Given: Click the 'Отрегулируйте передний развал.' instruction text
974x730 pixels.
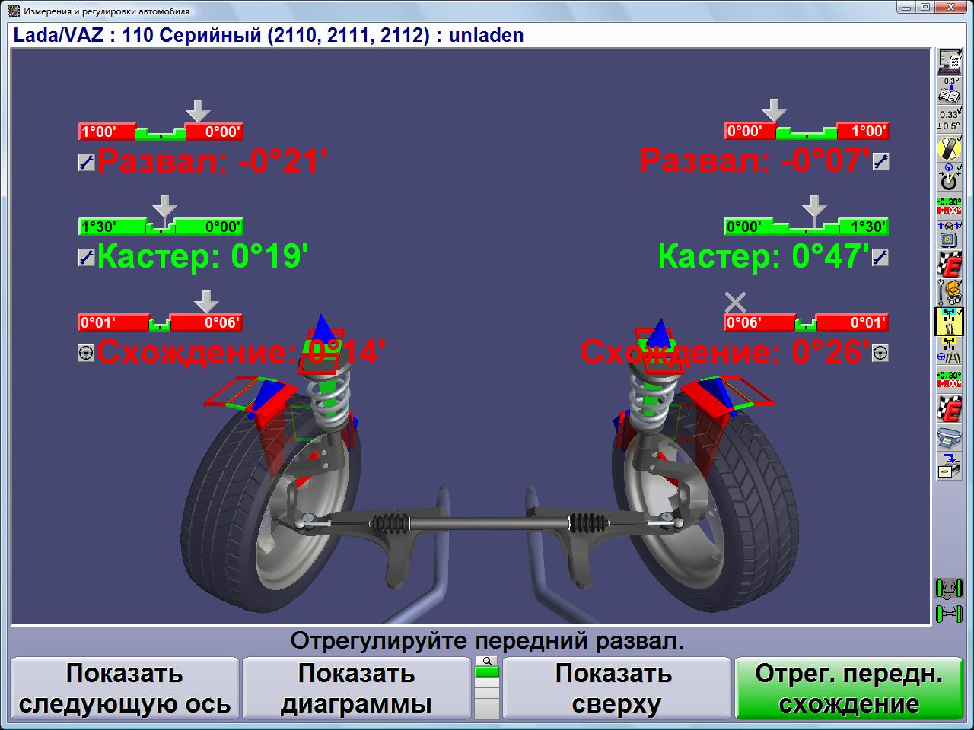Looking at the screenshot, I should [487, 641].
